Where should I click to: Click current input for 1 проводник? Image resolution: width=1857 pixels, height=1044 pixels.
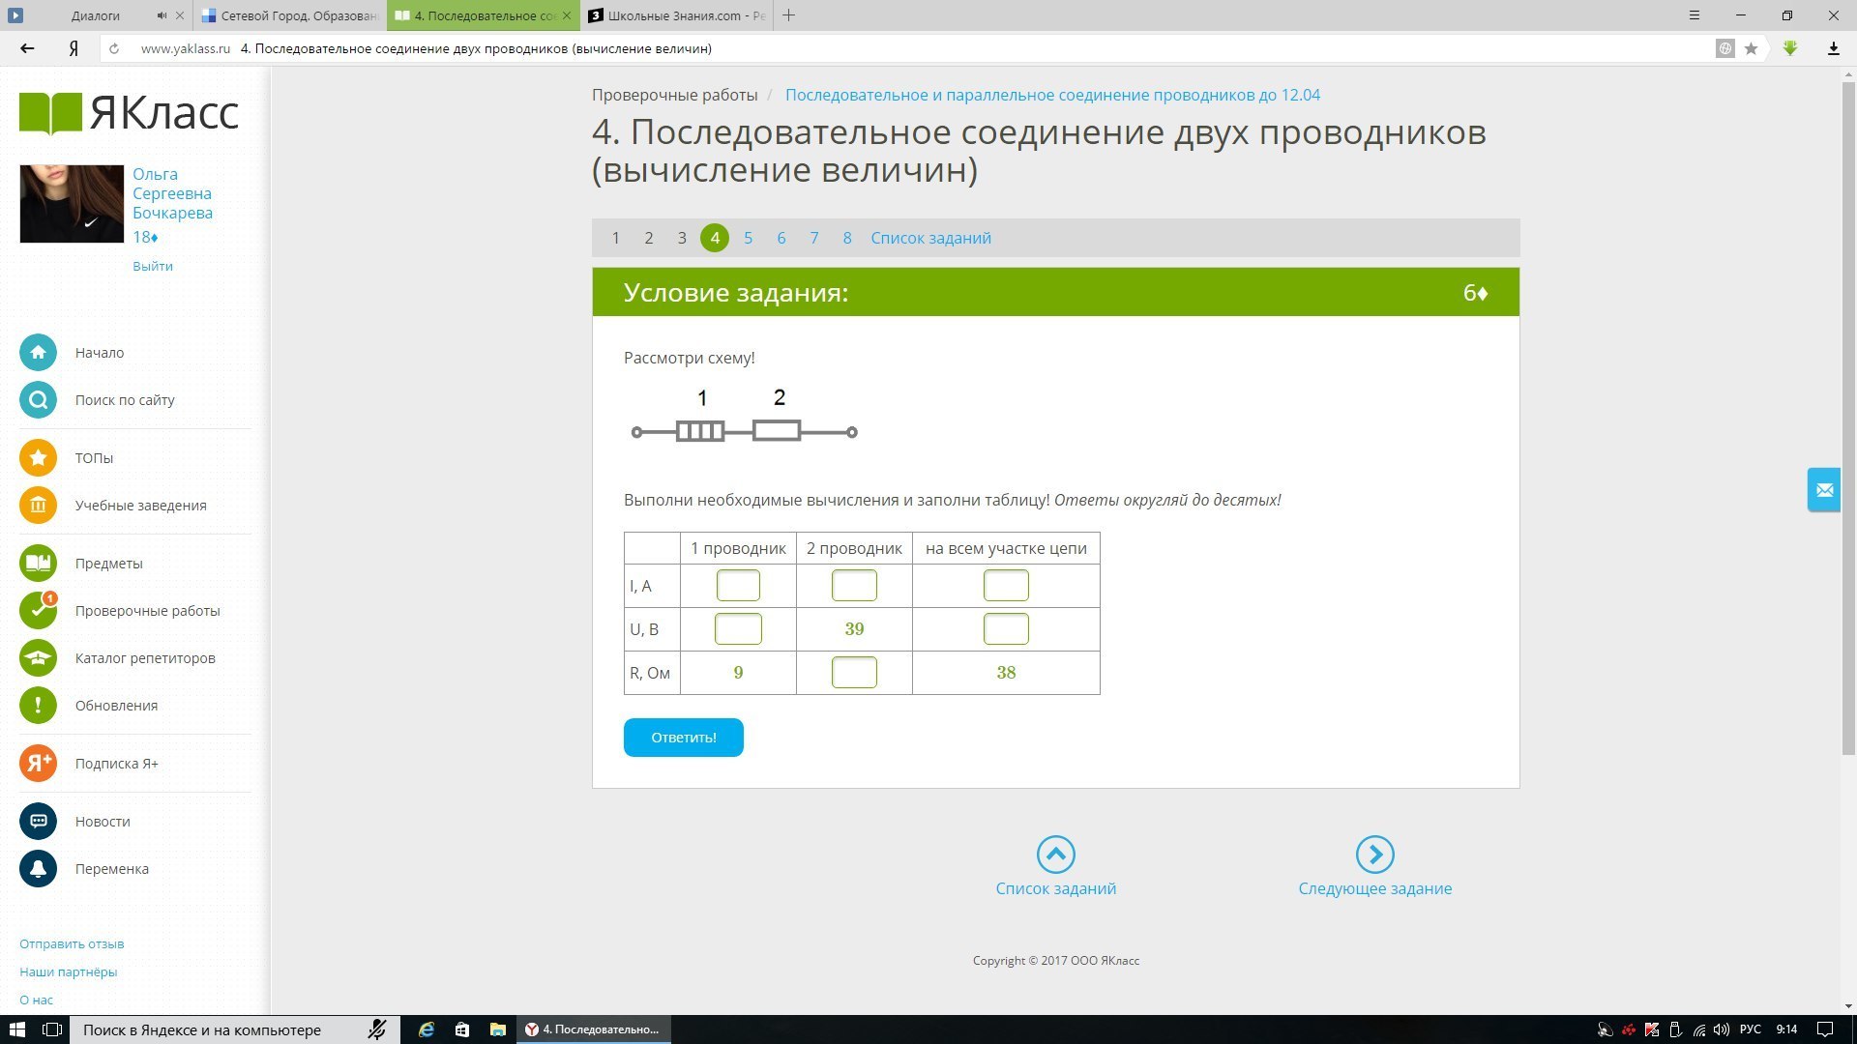coord(738,586)
